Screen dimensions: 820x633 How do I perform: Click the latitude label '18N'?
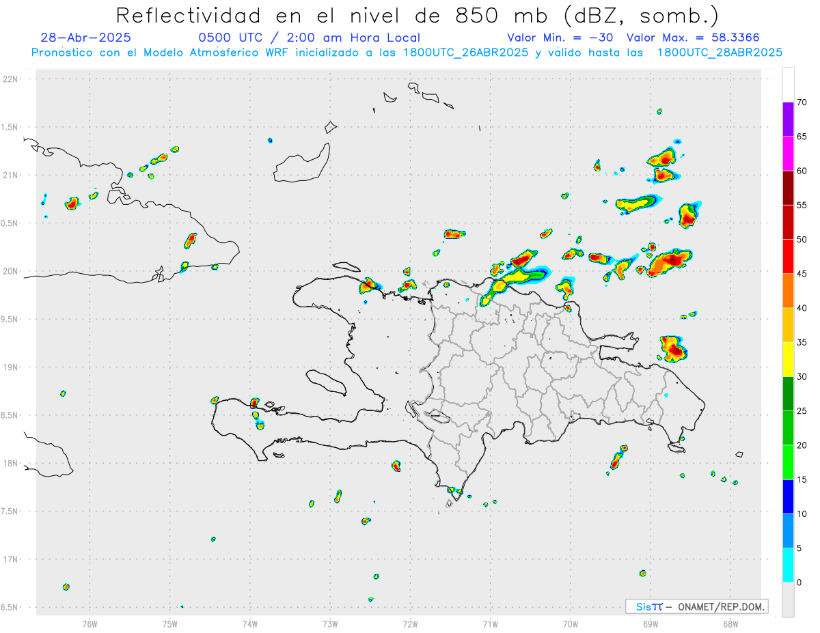click(10, 463)
